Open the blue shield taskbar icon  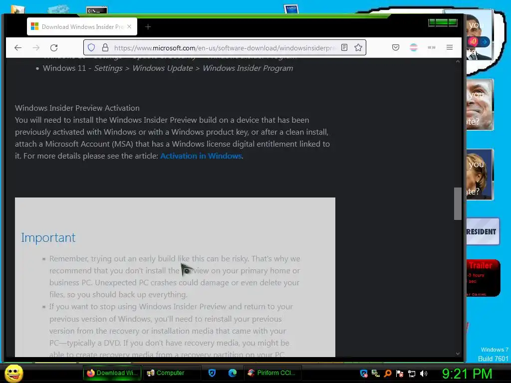click(212, 373)
